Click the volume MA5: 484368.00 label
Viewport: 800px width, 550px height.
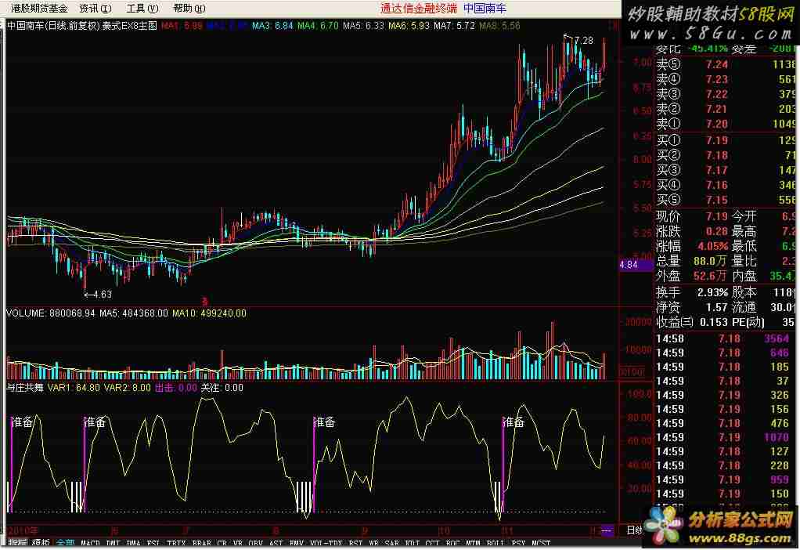[134, 313]
